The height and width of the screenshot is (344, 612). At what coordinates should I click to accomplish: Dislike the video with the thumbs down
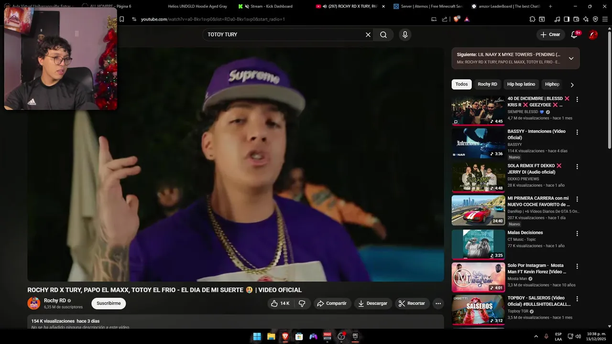302,303
